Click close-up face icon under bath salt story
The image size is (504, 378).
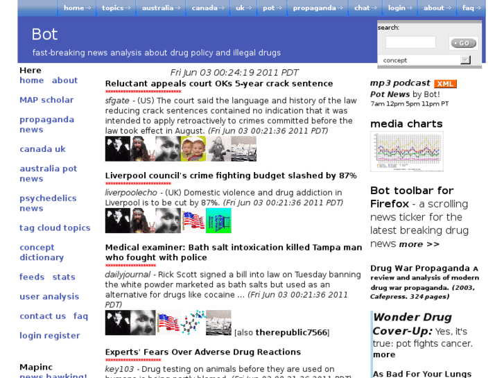pyautogui.click(x=143, y=323)
